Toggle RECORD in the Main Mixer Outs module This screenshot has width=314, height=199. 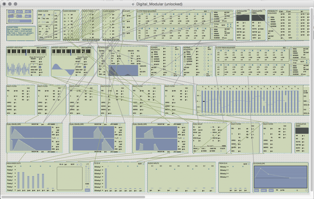click(87, 187)
